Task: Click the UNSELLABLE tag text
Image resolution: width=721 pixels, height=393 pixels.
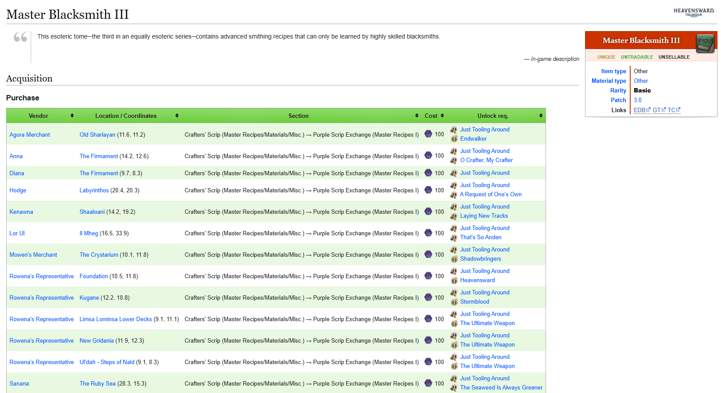Action: [x=674, y=57]
